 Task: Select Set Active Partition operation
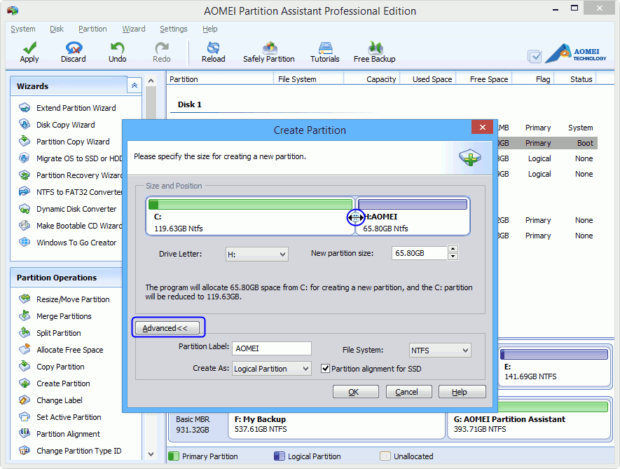[60, 417]
